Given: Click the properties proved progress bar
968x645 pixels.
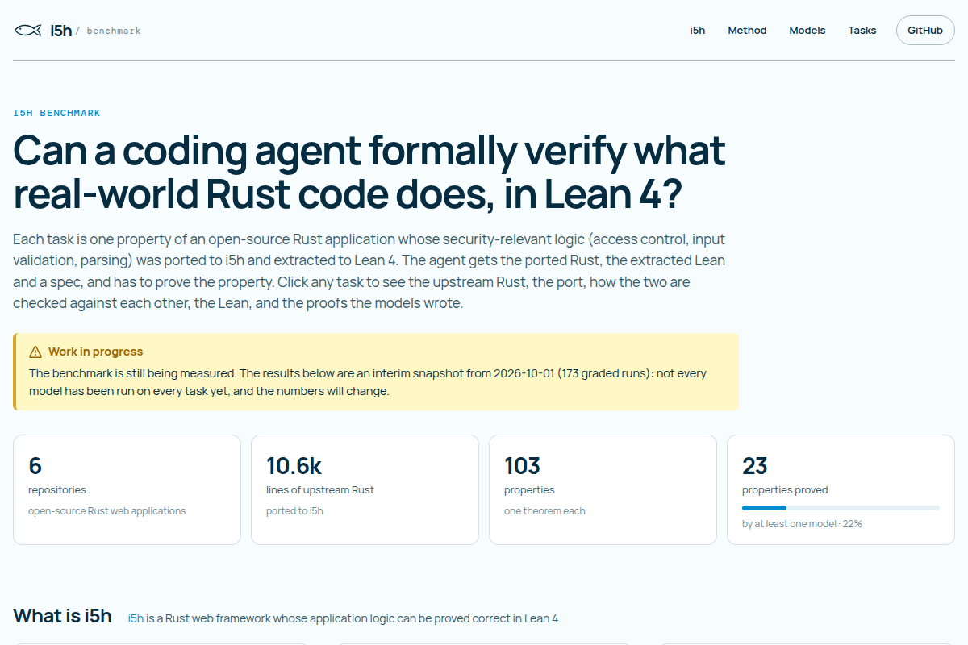Looking at the screenshot, I should pos(841,508).
